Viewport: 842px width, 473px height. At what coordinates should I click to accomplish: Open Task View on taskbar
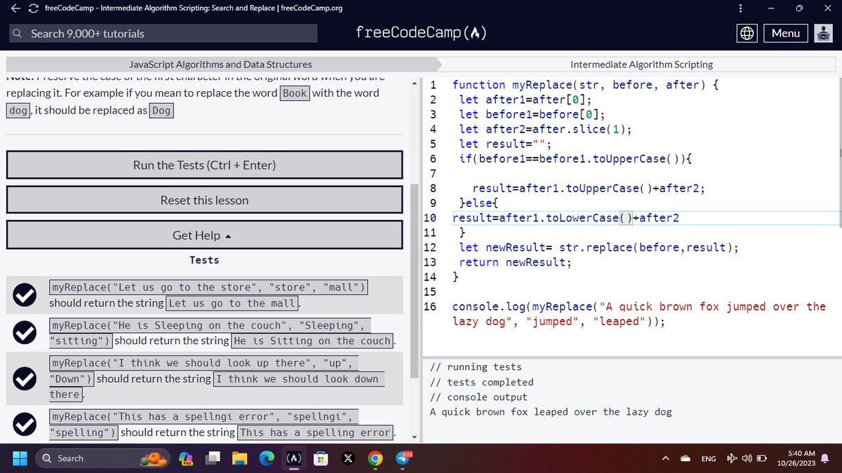(x=212, y=458)
